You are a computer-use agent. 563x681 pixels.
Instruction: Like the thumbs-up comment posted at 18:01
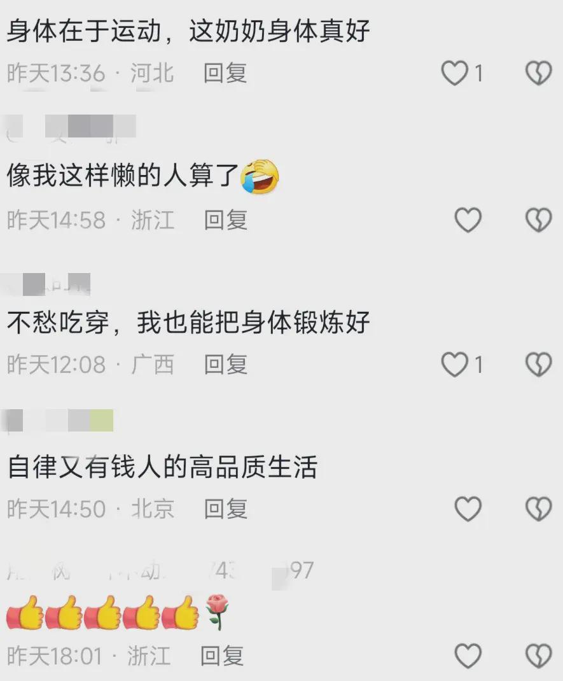[468, 656]
